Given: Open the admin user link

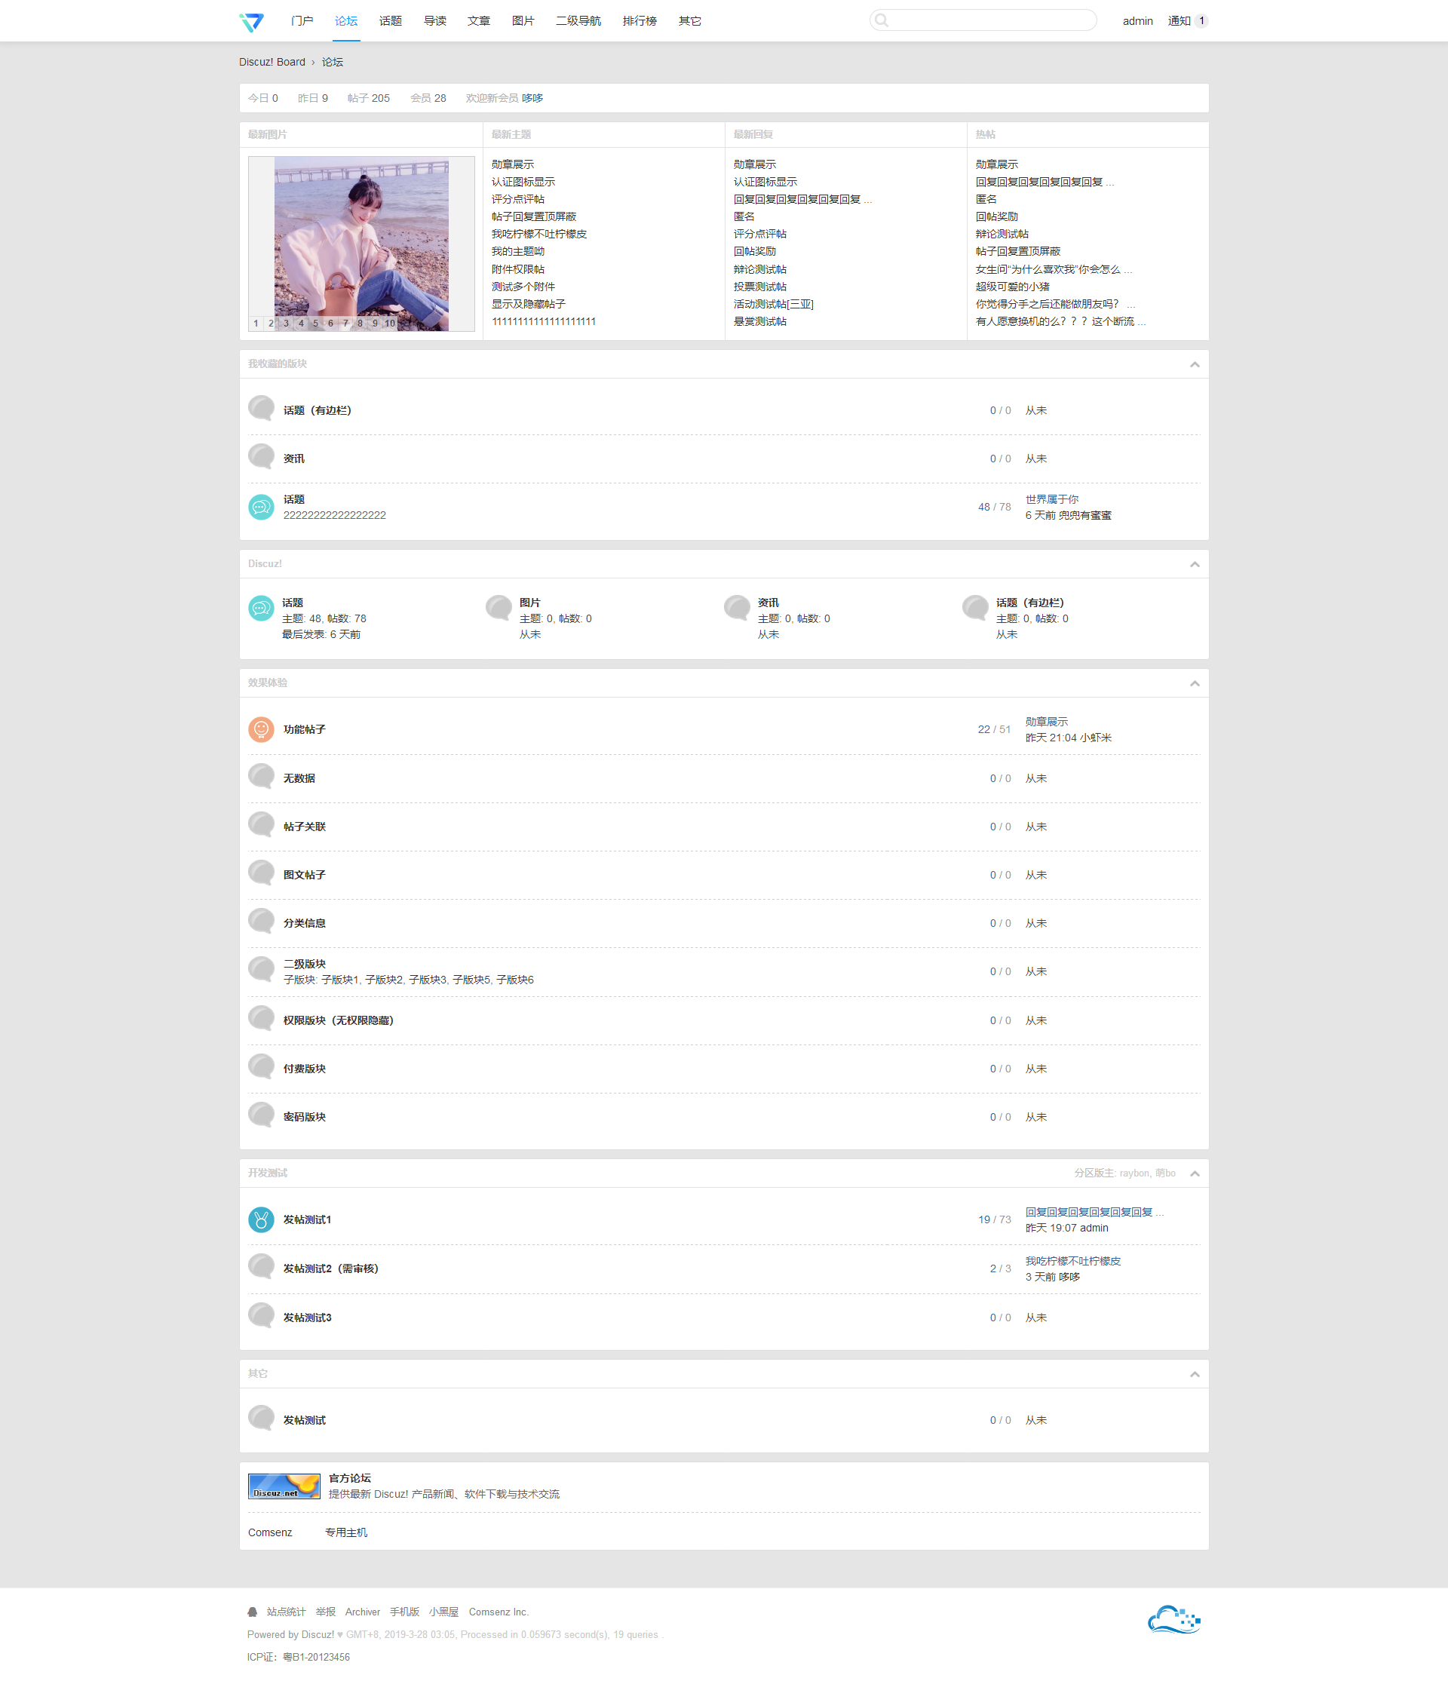Looking at the screenshot, I should (1137, 21).
